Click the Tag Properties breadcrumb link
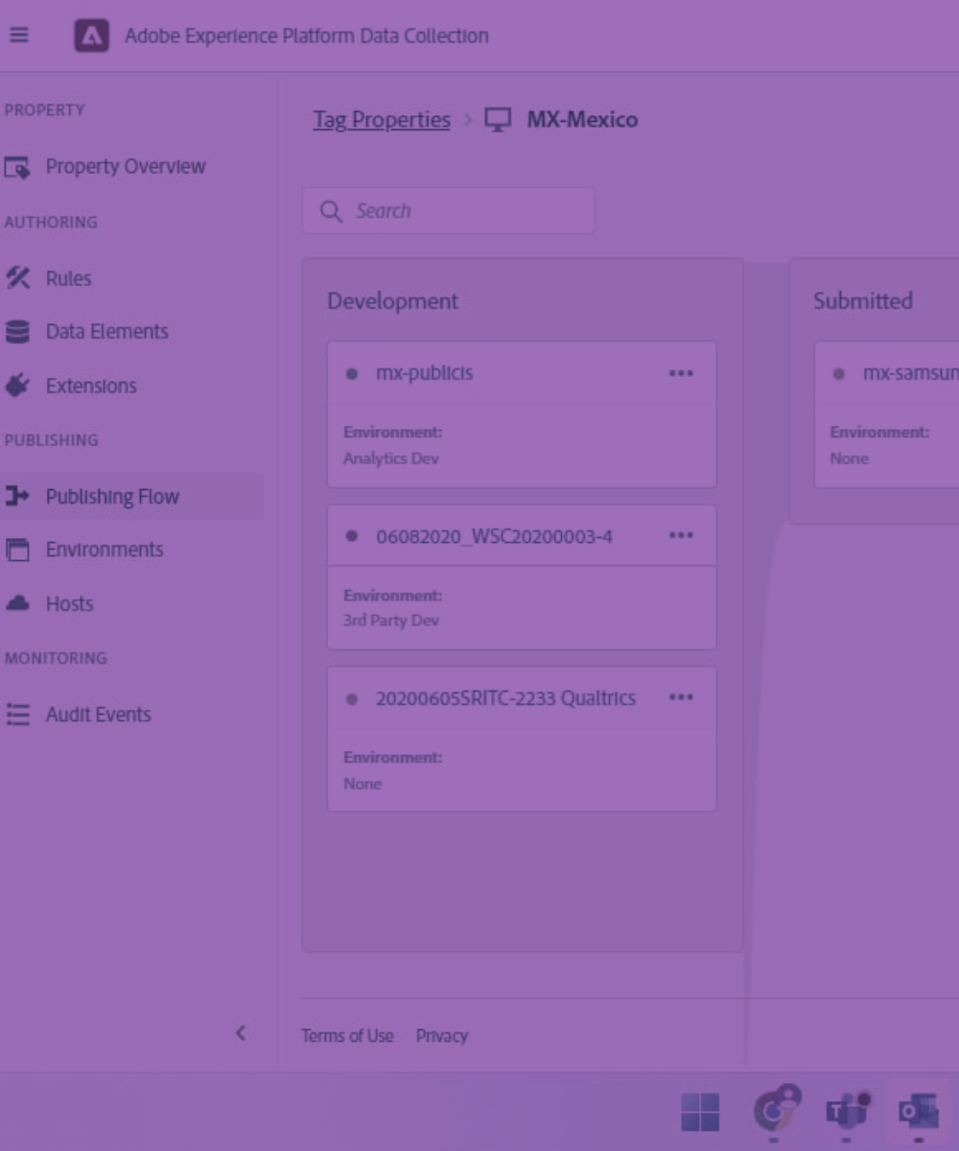The height and width of the screenshot is (1151, 959). pos(382,120)
